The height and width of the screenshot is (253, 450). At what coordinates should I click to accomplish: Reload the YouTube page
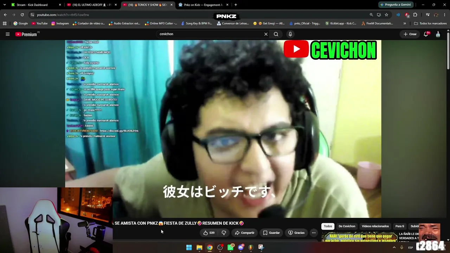coord(22,15)
